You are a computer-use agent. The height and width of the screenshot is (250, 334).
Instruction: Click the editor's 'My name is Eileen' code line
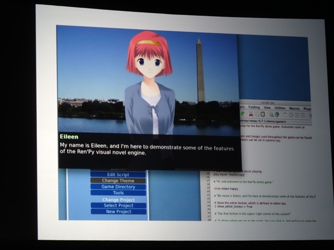point(265,196)
